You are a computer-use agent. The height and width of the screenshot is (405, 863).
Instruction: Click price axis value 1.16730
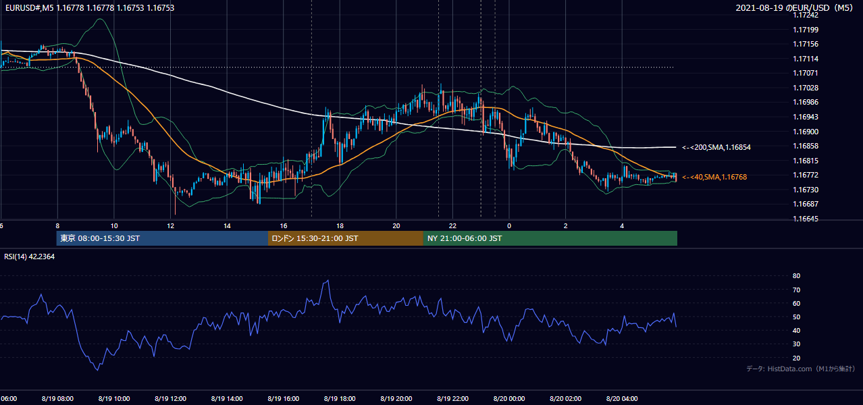pyautogui.click(x=805, y=190)
